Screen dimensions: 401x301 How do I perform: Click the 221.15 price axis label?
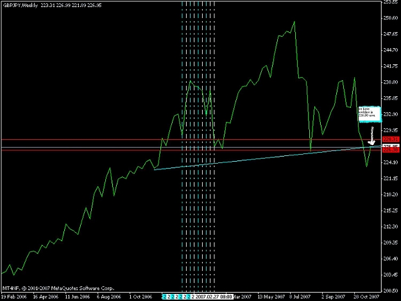(390, 178)
